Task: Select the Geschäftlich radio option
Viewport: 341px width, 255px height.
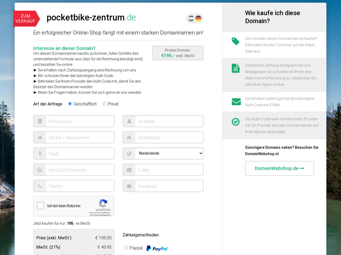Action: pos(70,104)
